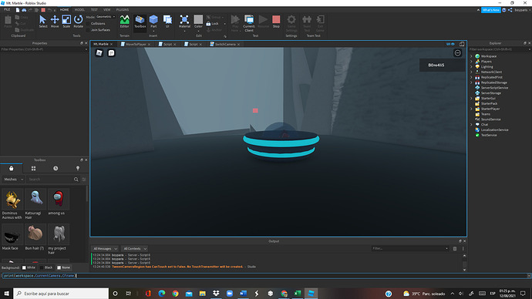
Task: Focus the Output filter field
Action: (410, 248)
